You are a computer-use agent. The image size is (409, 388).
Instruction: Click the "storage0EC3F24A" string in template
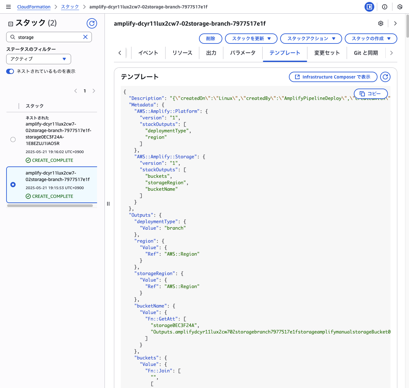[174, 325]
